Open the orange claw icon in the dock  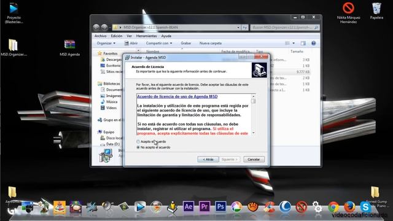252,207
